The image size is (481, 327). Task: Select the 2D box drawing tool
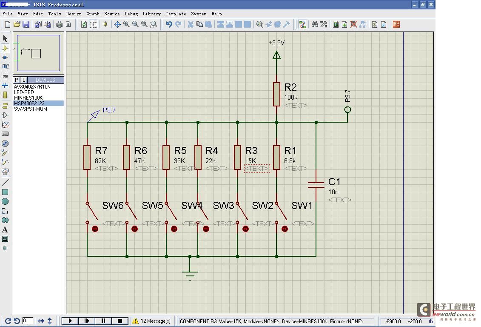(x=5, y=192)
